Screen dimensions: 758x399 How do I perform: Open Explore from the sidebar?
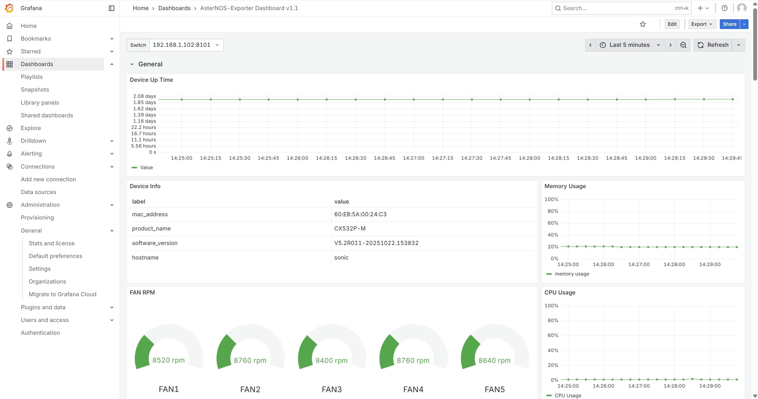coord(31,128)
